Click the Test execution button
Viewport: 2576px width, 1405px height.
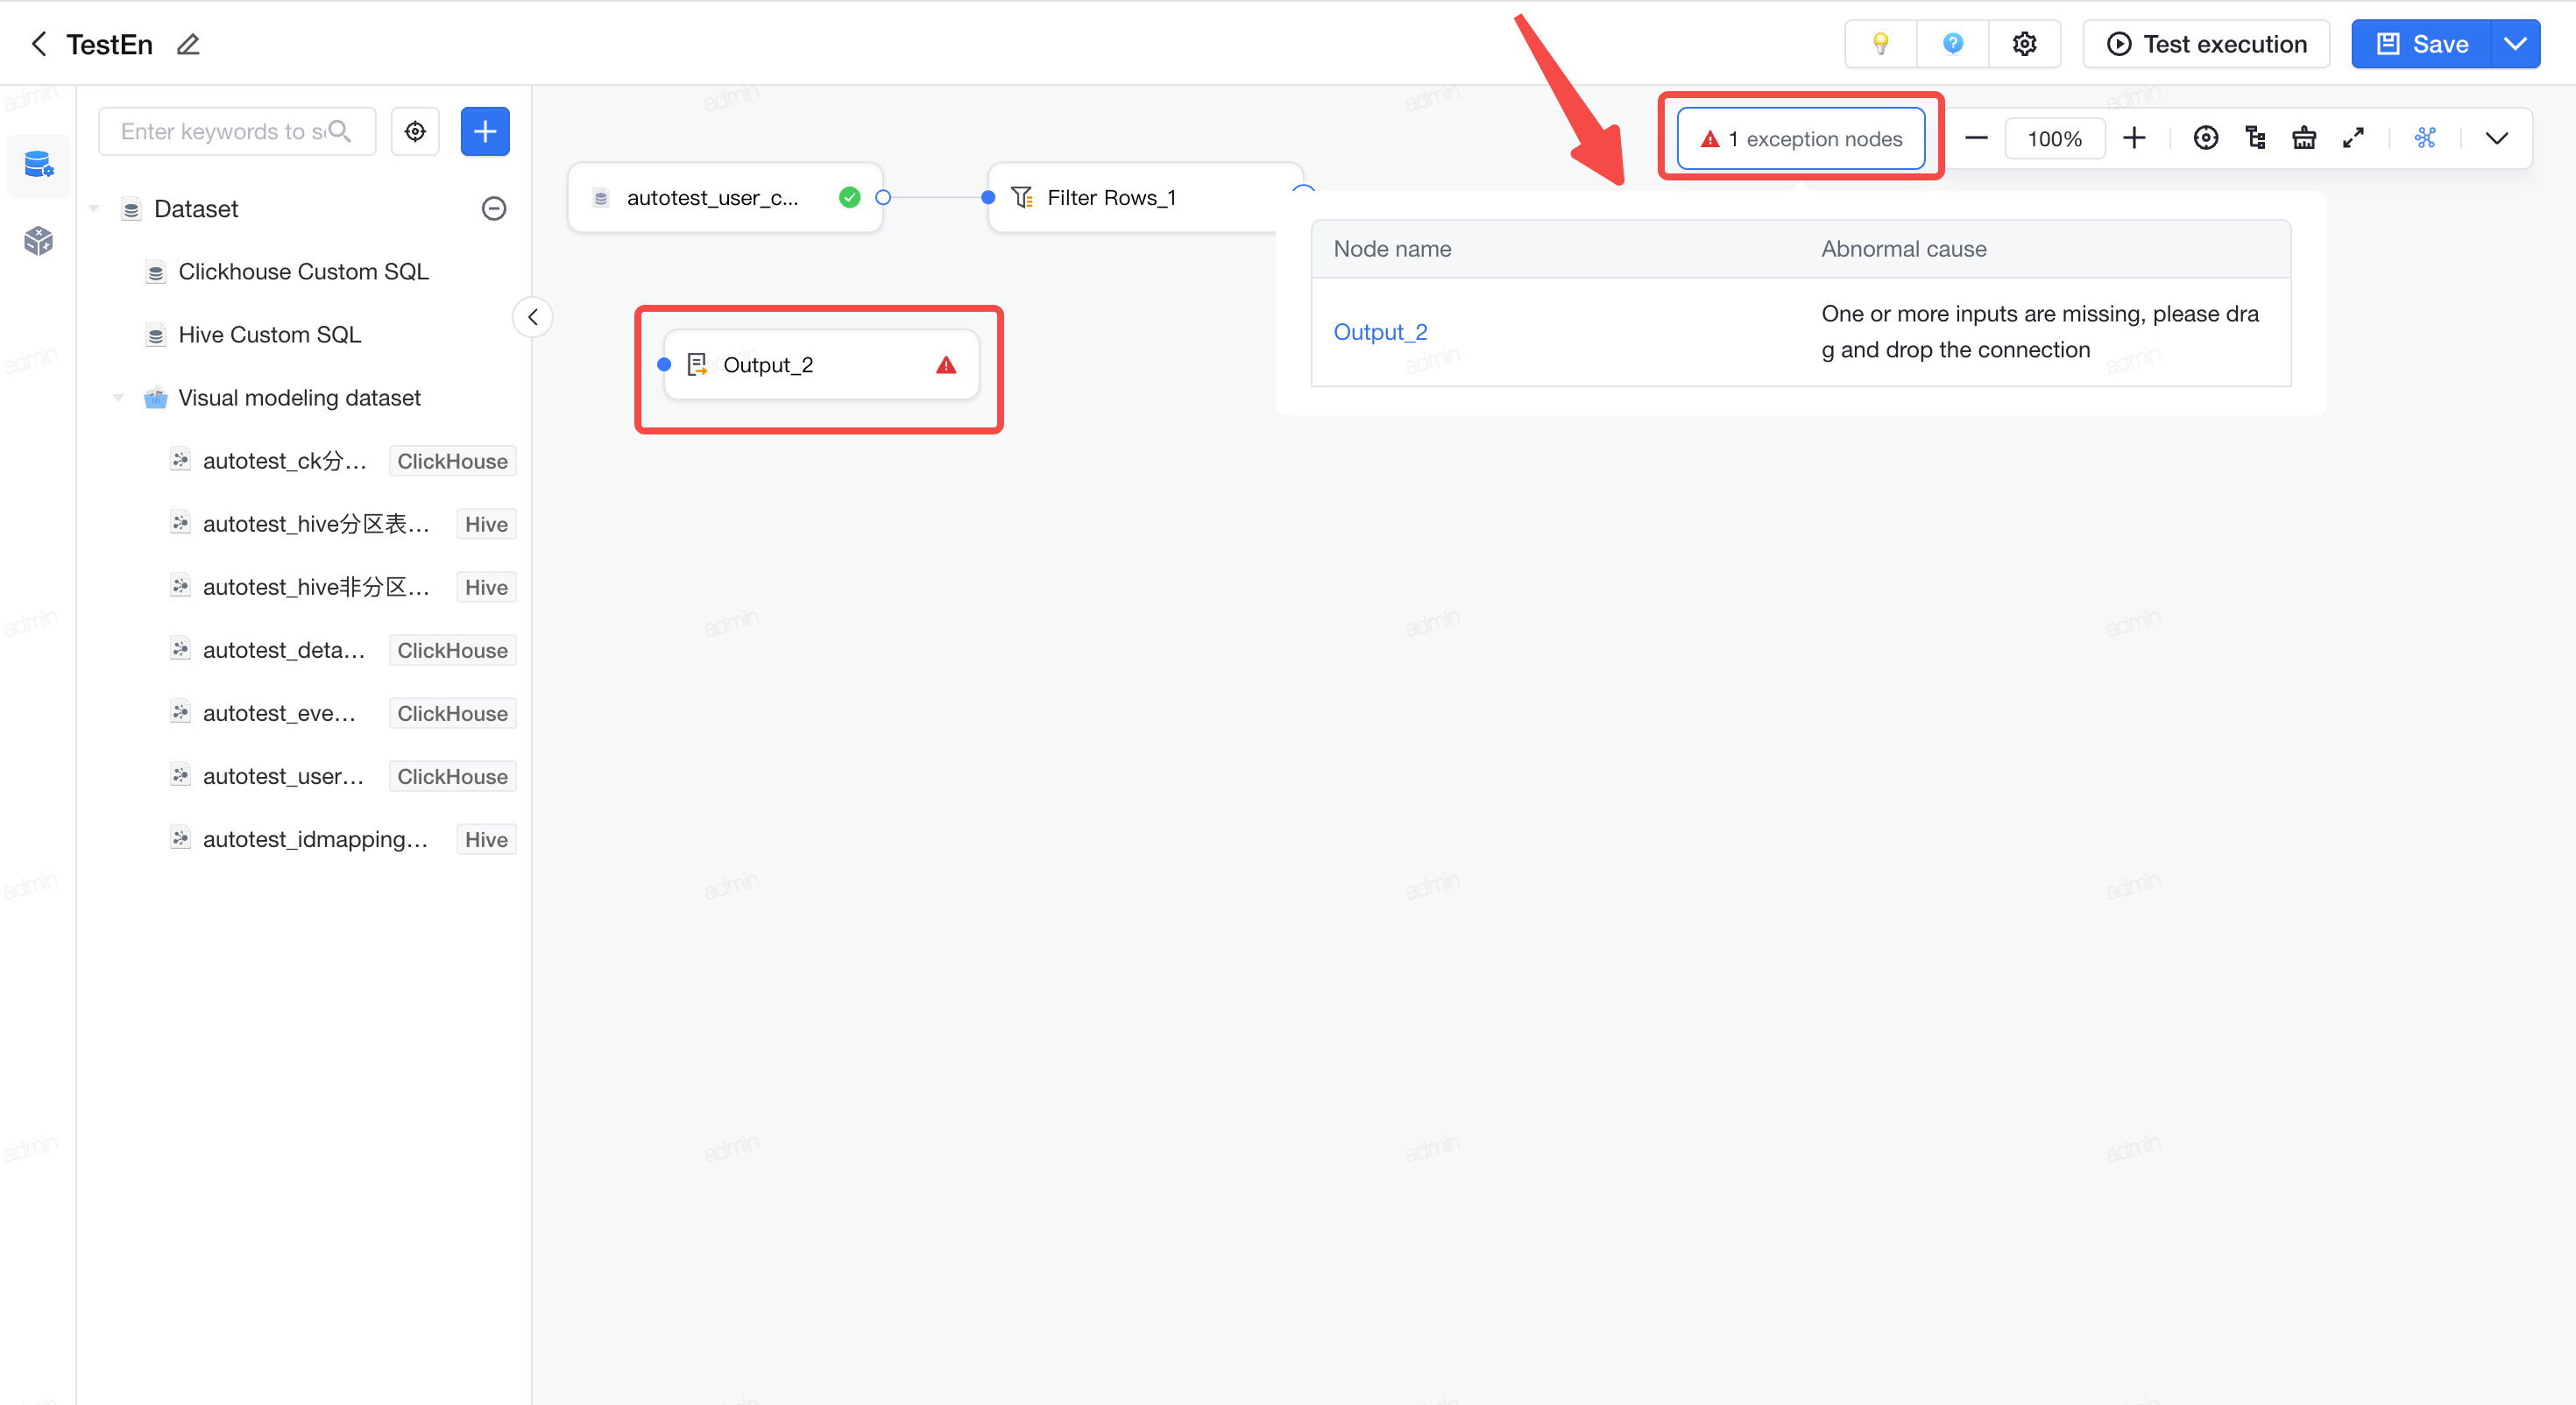pyautogui.click(x=2206, y=44)
